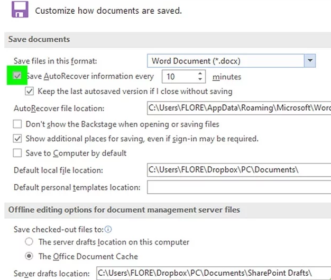Viewport: 331px width, 280px height.
Task: Click the Default local file location field
Action: pyautogui.click(x=239, y=170)
